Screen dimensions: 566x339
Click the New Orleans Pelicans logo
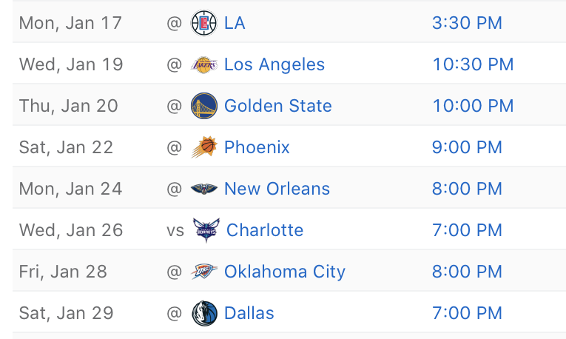pos(204,189)
